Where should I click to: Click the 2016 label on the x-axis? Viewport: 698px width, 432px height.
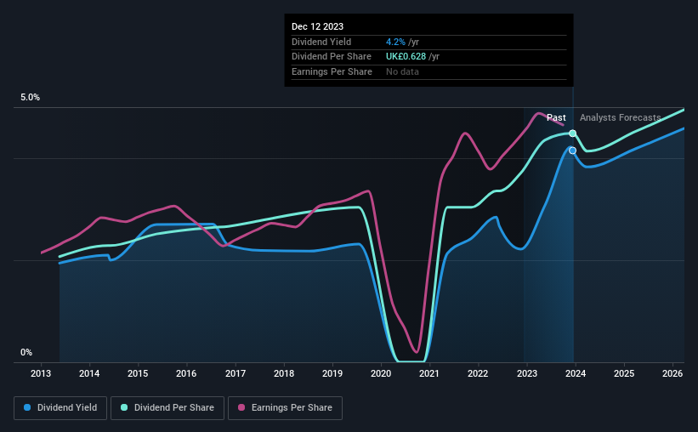[186, 373]
